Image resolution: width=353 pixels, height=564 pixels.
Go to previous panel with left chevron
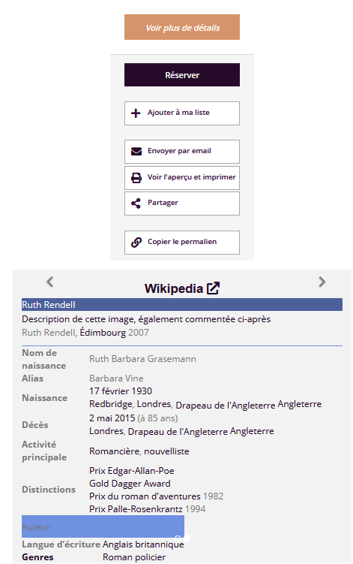click(x=50, y=282)
